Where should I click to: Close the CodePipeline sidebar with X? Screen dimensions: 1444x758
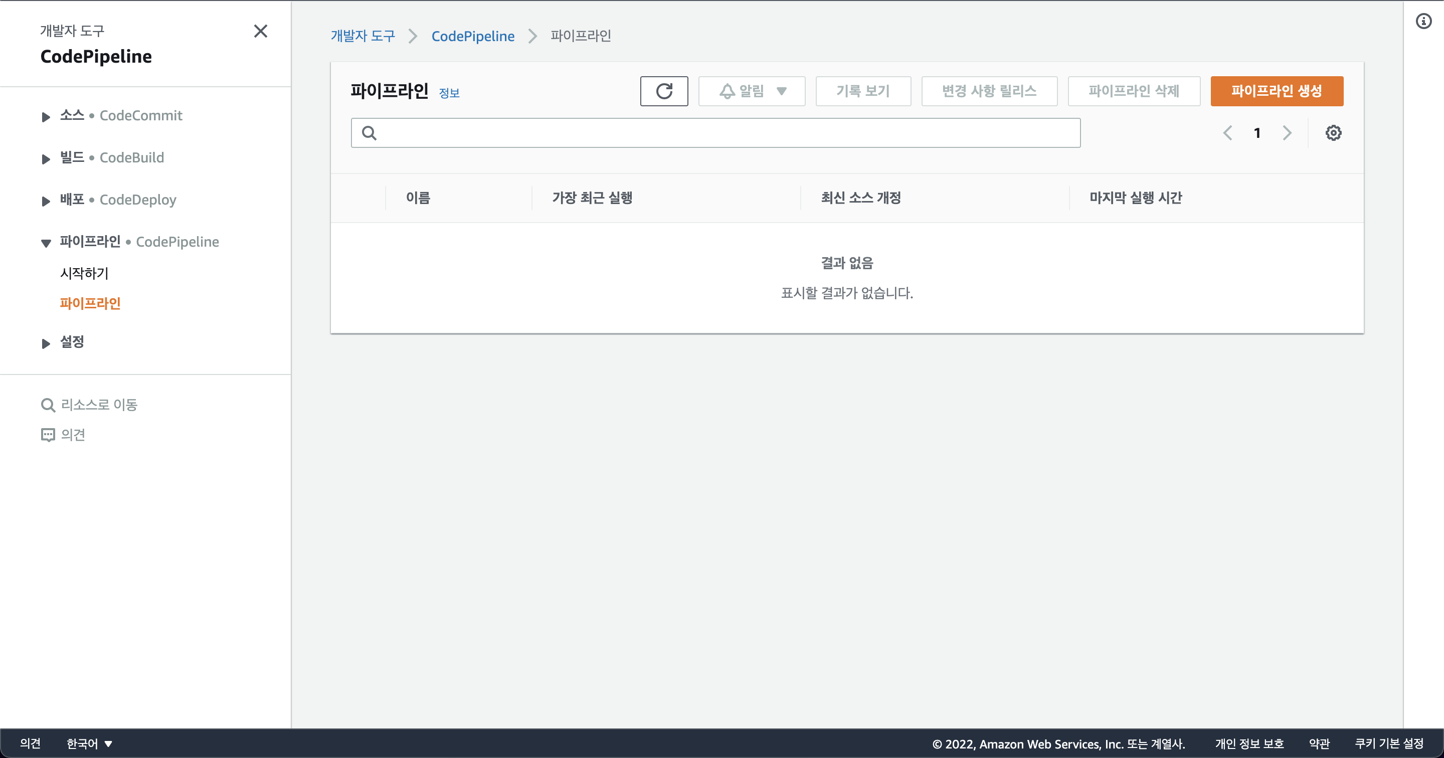coord(261,31)
